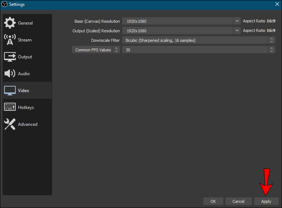Expand the Base (Canvas) Resolution dropdown arrow
This screenshot has width=282, height=208.
click(237, 21)
